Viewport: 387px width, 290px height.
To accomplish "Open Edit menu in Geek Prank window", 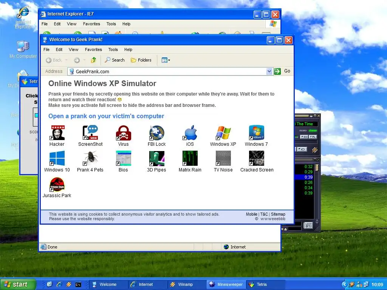I will (x=59, y=49).
